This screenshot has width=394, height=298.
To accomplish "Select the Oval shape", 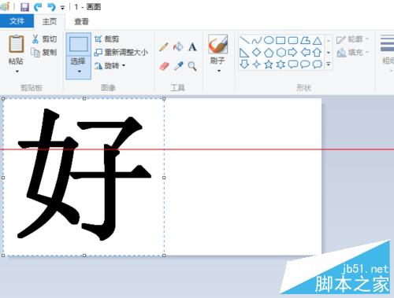I will pos(269,40).
